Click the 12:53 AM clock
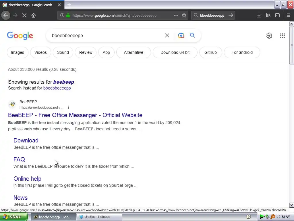 pos(283,217)
